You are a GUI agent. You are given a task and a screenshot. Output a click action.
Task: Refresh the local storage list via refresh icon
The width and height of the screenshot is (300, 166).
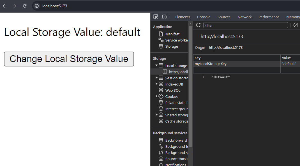(x=198, y=25)
